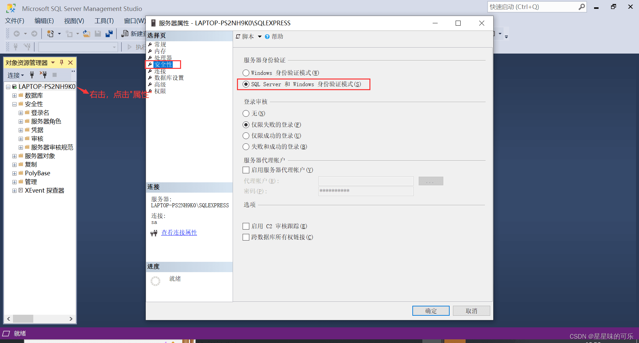Enable C2 audit tracing checkbox (启用 C2 审核跟踪)
This screenshot has height=343, width=639.
pos(246,226)
